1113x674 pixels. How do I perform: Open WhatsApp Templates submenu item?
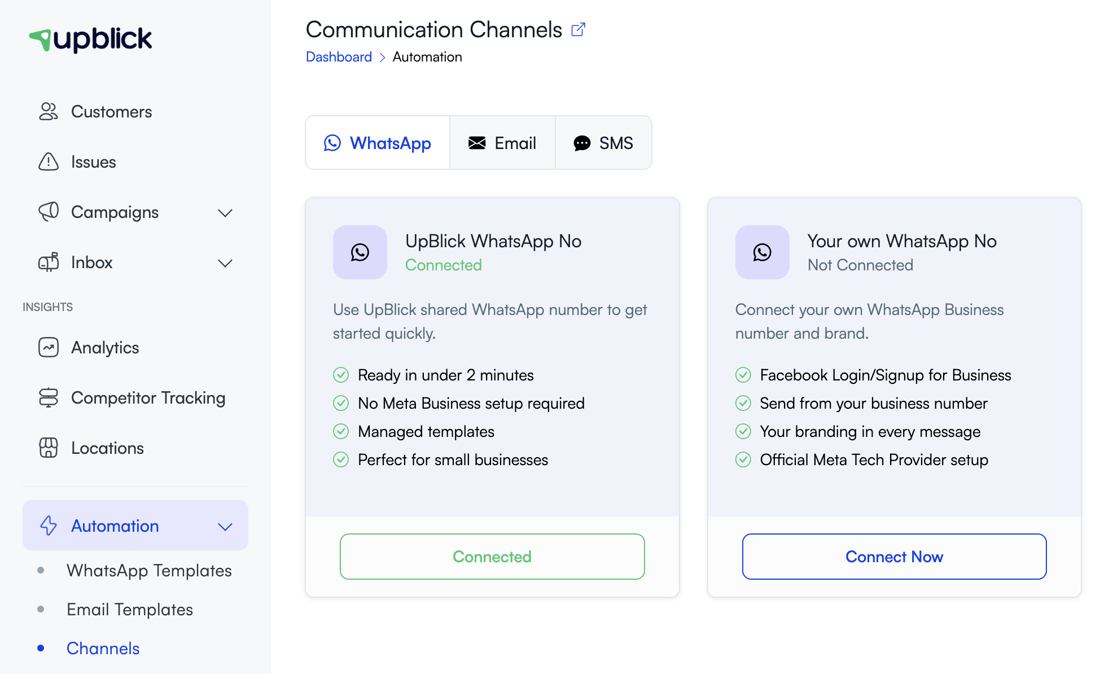[149, 571]
